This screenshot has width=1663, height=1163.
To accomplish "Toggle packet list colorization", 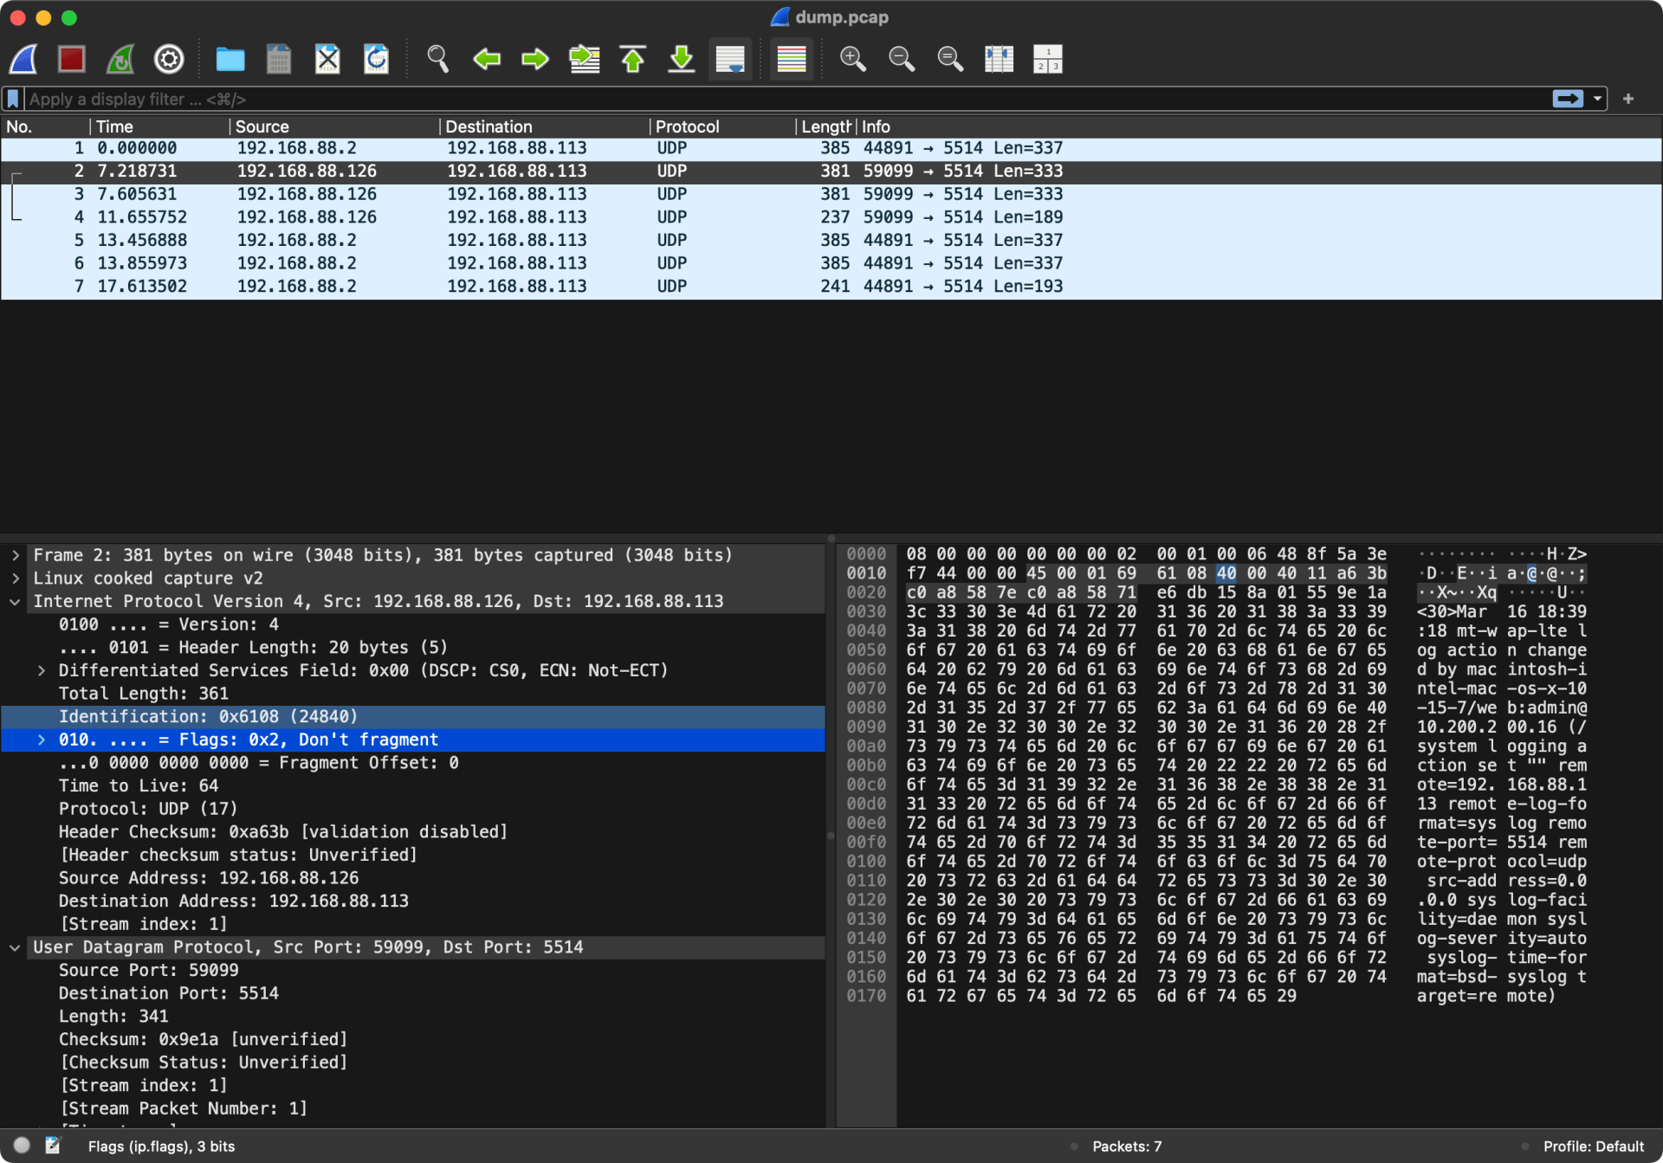I will [791, 59].
